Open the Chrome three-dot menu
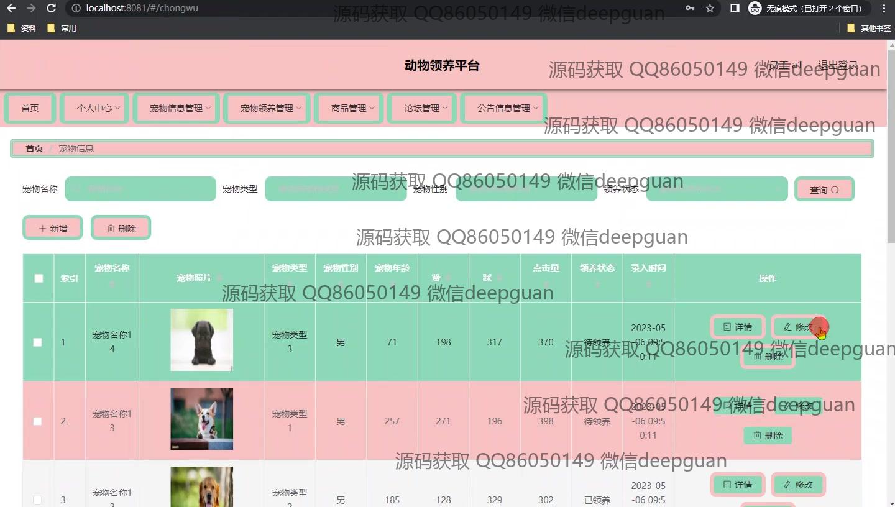This screenshot has width=895, height=507. point(884,9)
